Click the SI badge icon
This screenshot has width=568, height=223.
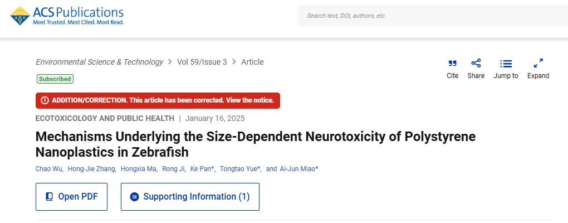(x=134, y=197)
